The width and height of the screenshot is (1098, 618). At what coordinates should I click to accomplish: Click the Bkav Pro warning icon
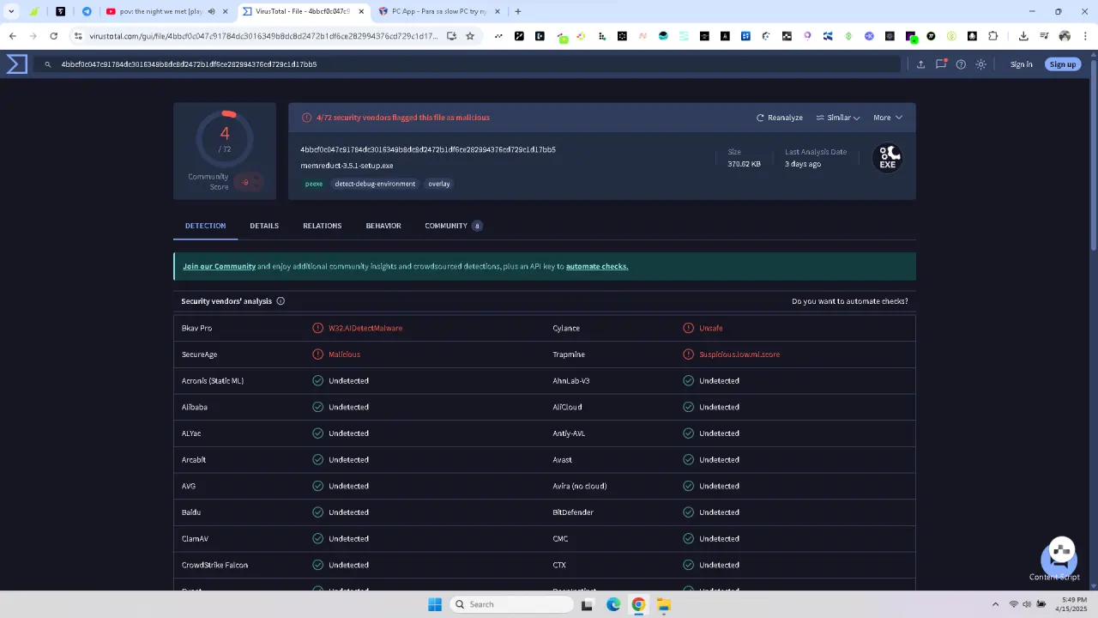[x=318, y=328]
